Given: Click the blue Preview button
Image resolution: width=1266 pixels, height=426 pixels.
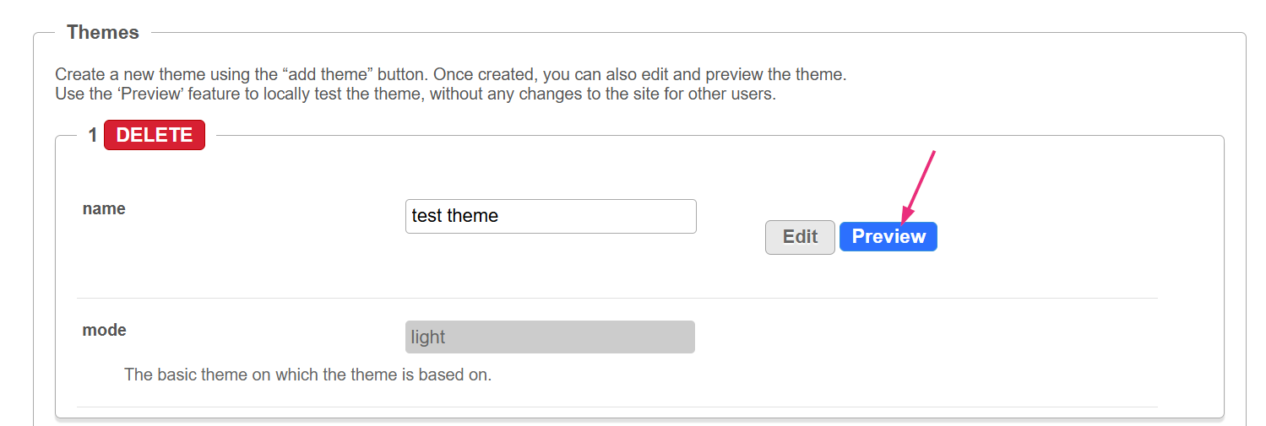Looking at the screenshot, I should [x=888, y=237].
